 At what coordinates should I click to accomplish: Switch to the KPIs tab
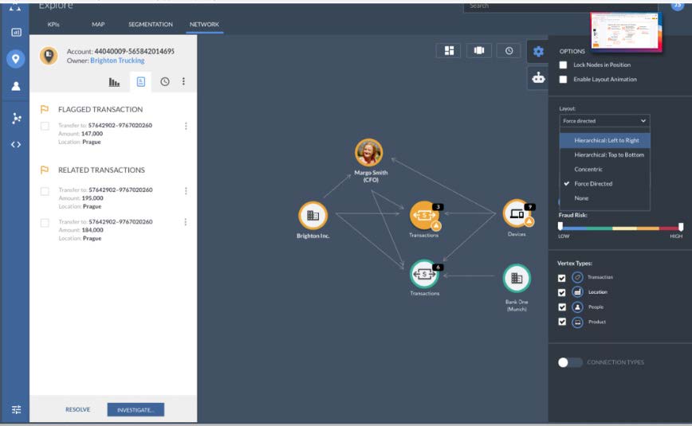pyautogui.click(x=53, y=24)
